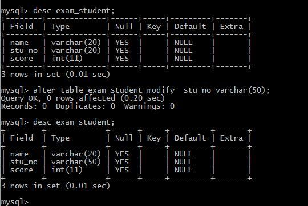The height and width of the screenshot is (206, 308).
Task: Click the last '3 rows in set' line
Action: click(55, 186)
